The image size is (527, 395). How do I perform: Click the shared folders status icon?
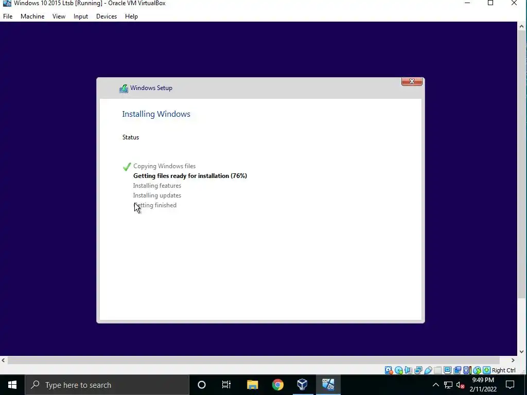[x=437, y=370]
